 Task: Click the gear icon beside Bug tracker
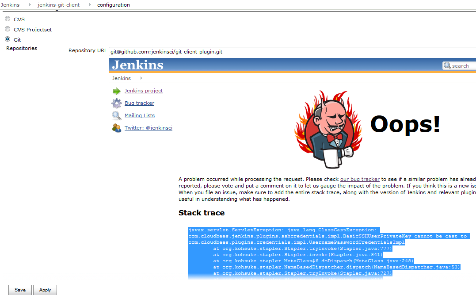(x=117, y=103)
